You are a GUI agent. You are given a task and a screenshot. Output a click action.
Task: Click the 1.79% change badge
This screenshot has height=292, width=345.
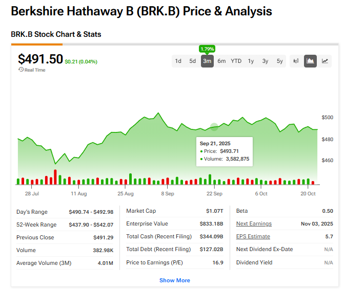tap(207, 49)
